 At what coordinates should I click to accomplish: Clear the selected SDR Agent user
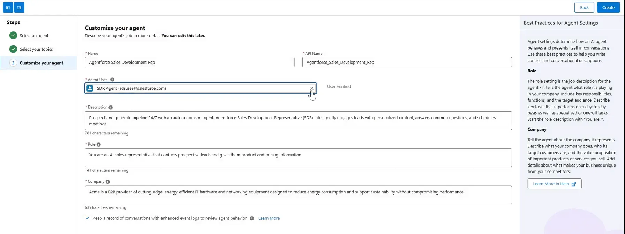(x=311, y=88)
